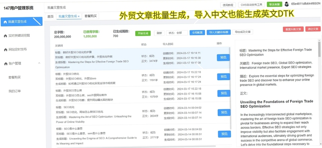322x148 pixels.
Task: Click the red 清空文章 button
Action: [x=313, y=29]
